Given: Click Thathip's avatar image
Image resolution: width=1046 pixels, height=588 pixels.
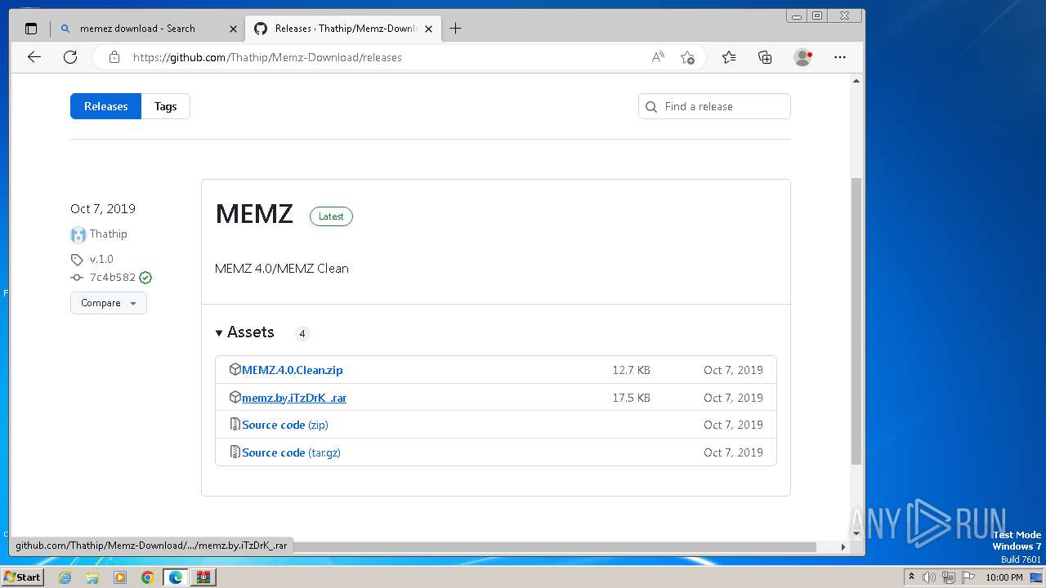Looking at the screenshot, I should point(78,235).
